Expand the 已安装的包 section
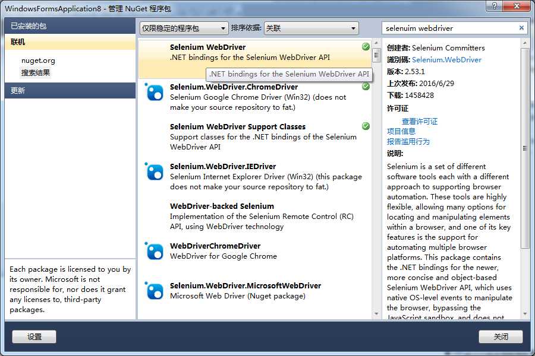535x356 pixels. pyautogui.click(x=70, y=26)
